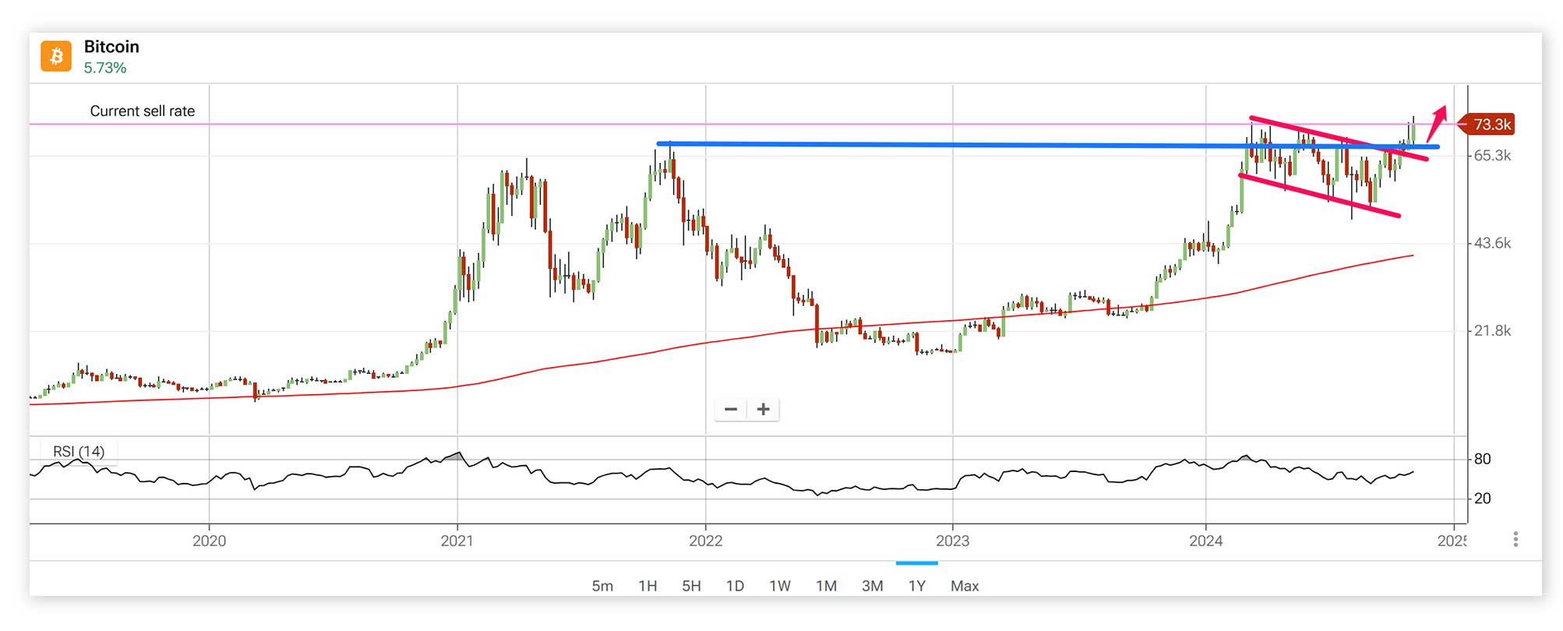Choose the 1M timeframe

(x=826, y=586)
